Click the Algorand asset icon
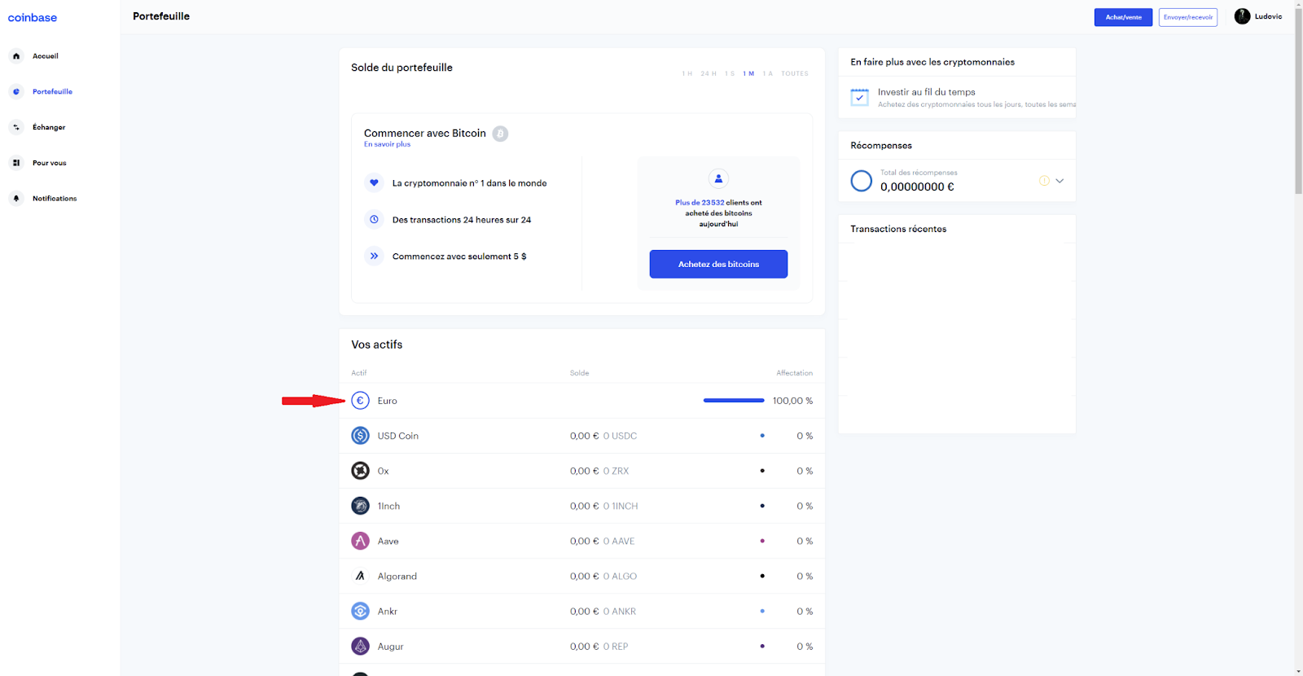 click(x=360, y=576)
